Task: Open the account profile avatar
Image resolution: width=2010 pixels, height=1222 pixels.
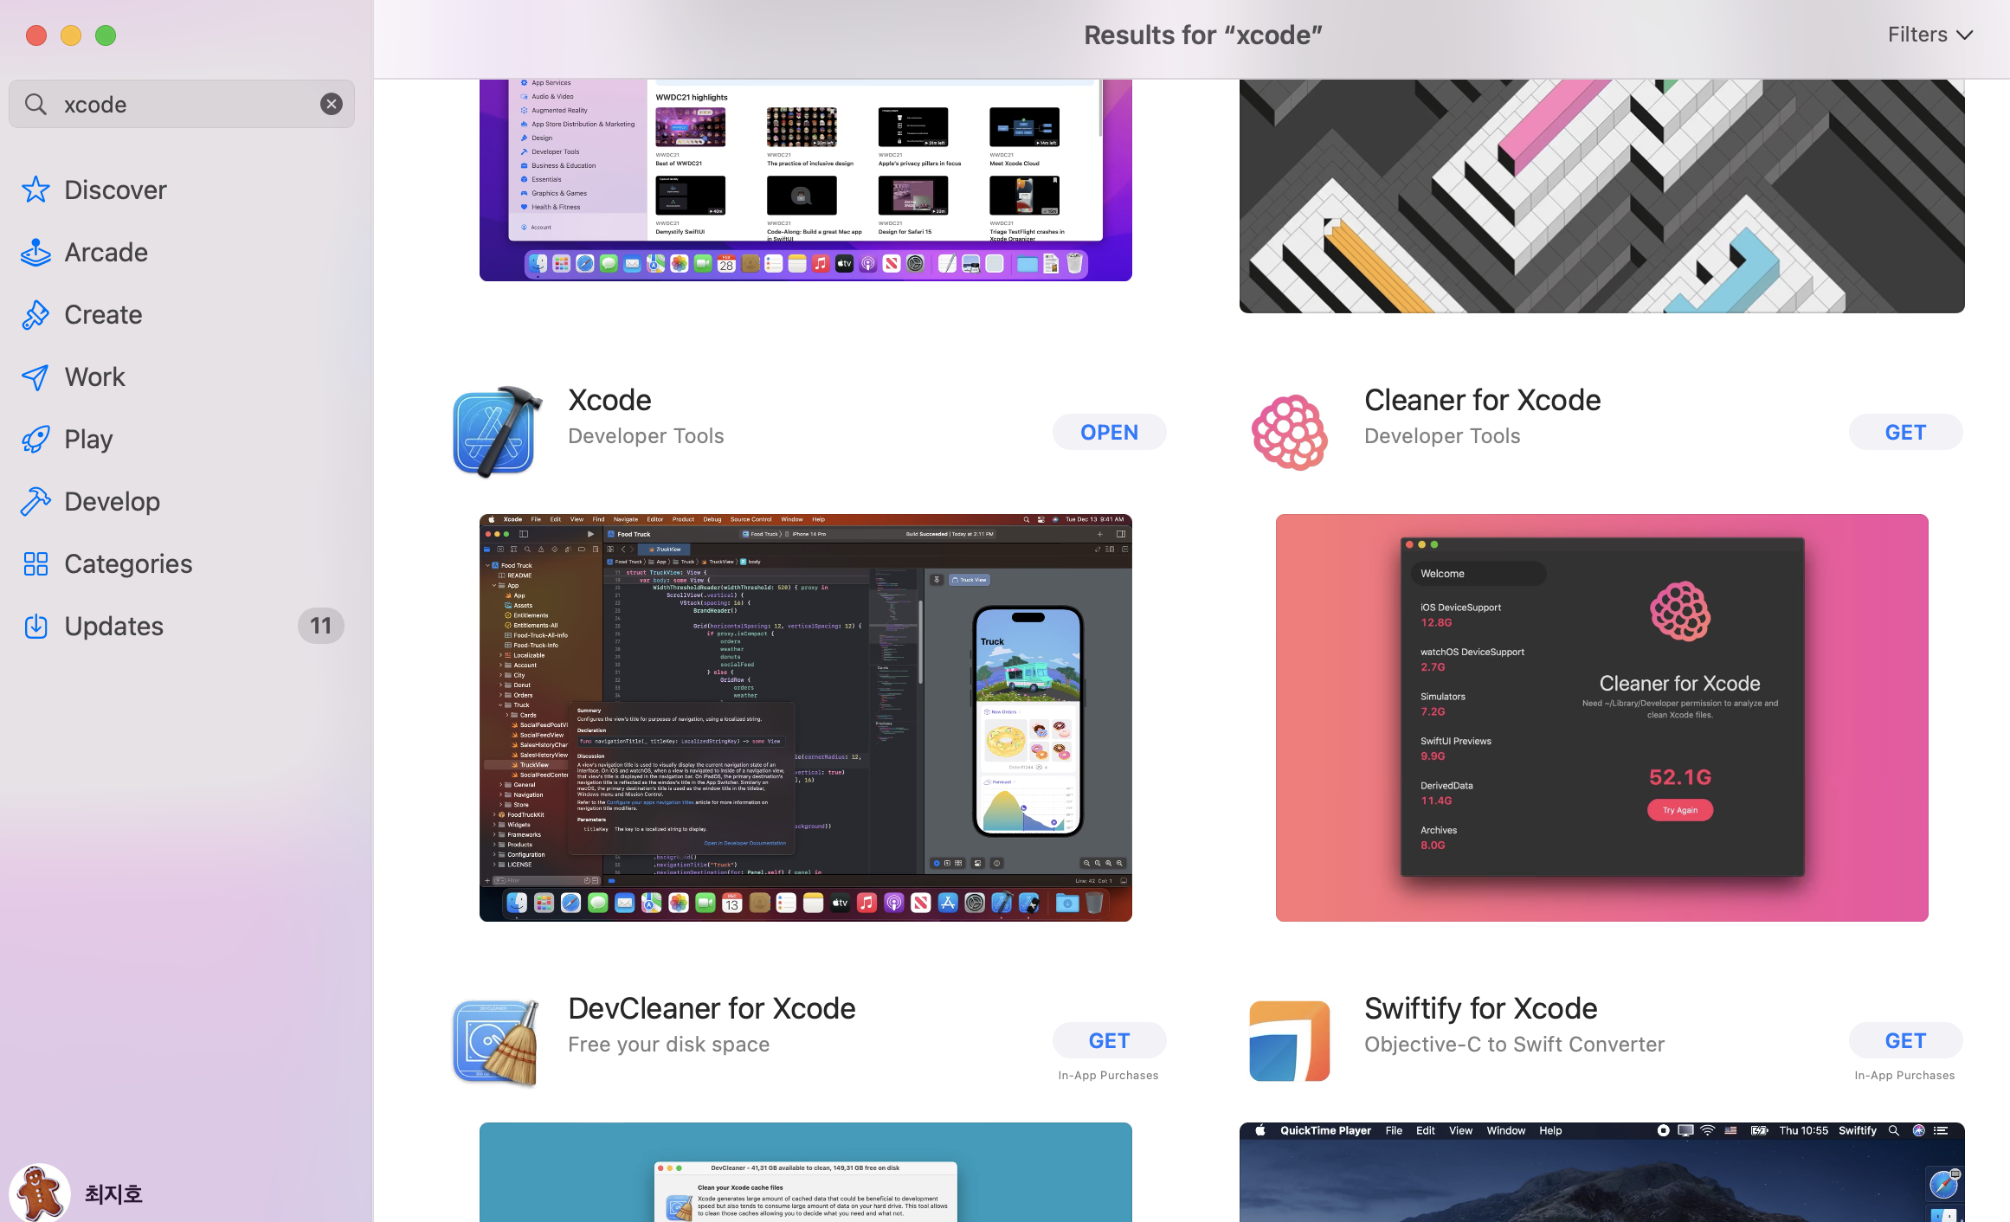Action: pos(40,1193)
